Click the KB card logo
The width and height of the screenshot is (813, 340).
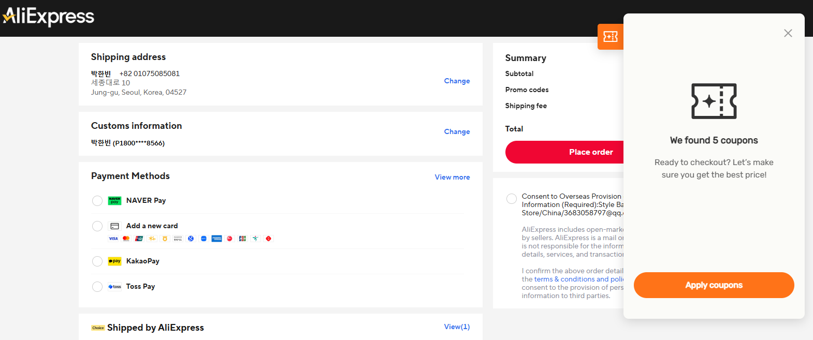pos(152,239)
